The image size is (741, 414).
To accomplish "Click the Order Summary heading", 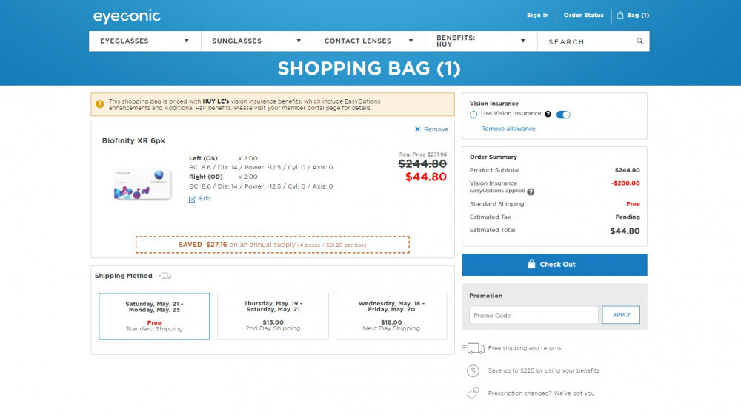I will click(x=493, y=157).
